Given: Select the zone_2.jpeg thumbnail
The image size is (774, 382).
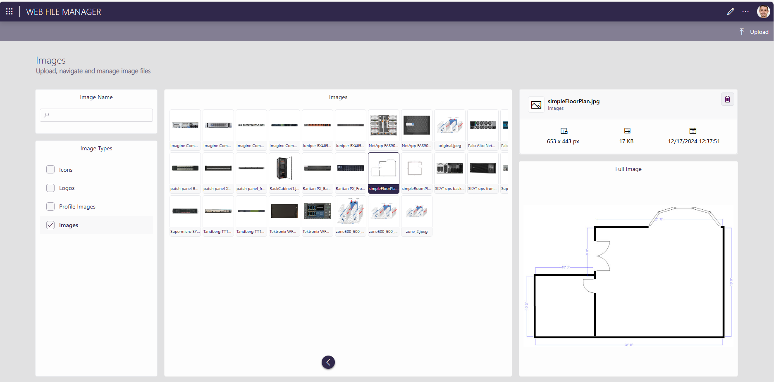Looking at the screenshot, I should click(x=416, y=211).
